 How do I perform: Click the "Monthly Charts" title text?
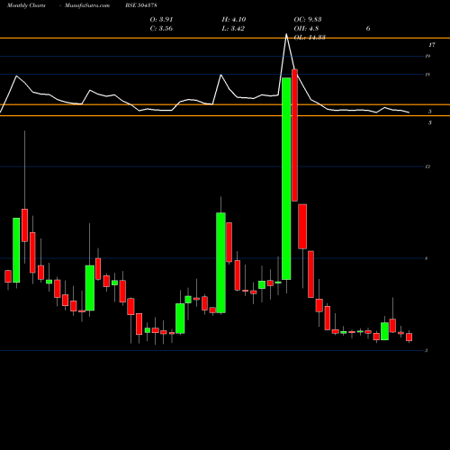(x=26, y=5)
